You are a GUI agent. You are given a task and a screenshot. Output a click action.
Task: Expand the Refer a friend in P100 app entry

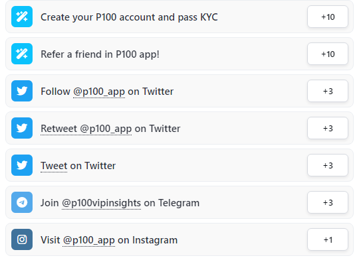pyautogui.click(x=179, y=54)
